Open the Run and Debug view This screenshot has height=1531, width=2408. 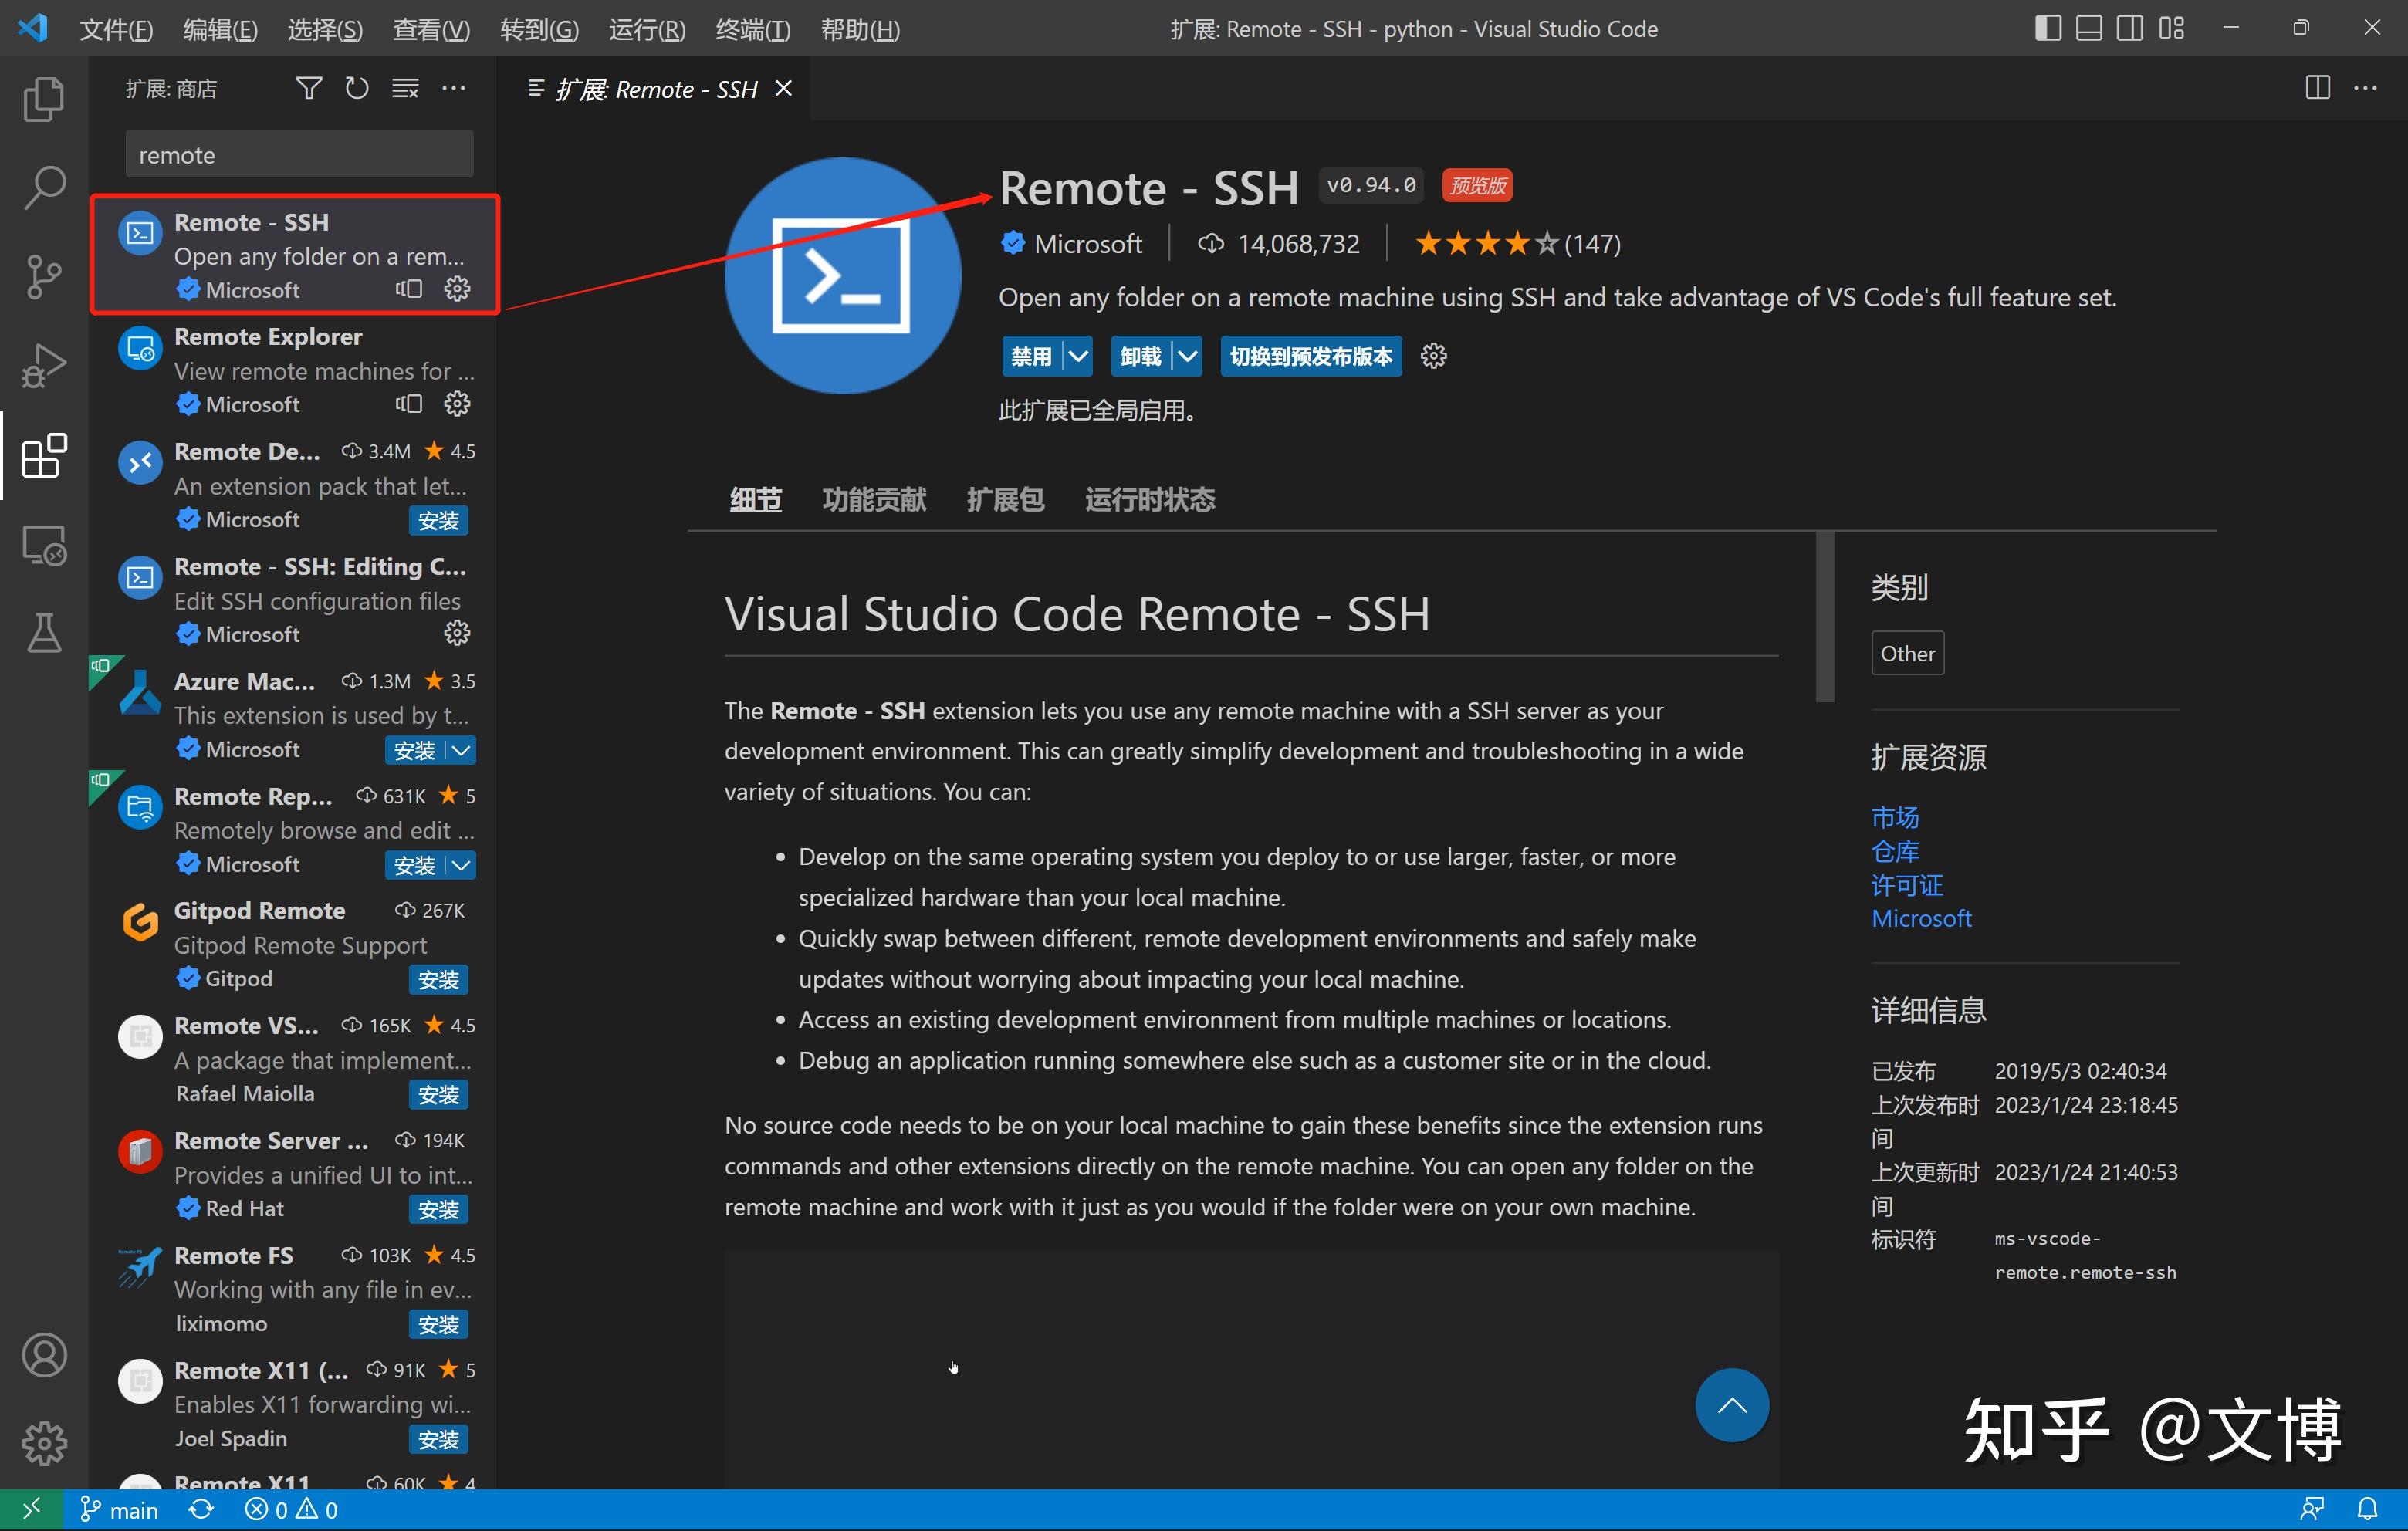(43, 365)
